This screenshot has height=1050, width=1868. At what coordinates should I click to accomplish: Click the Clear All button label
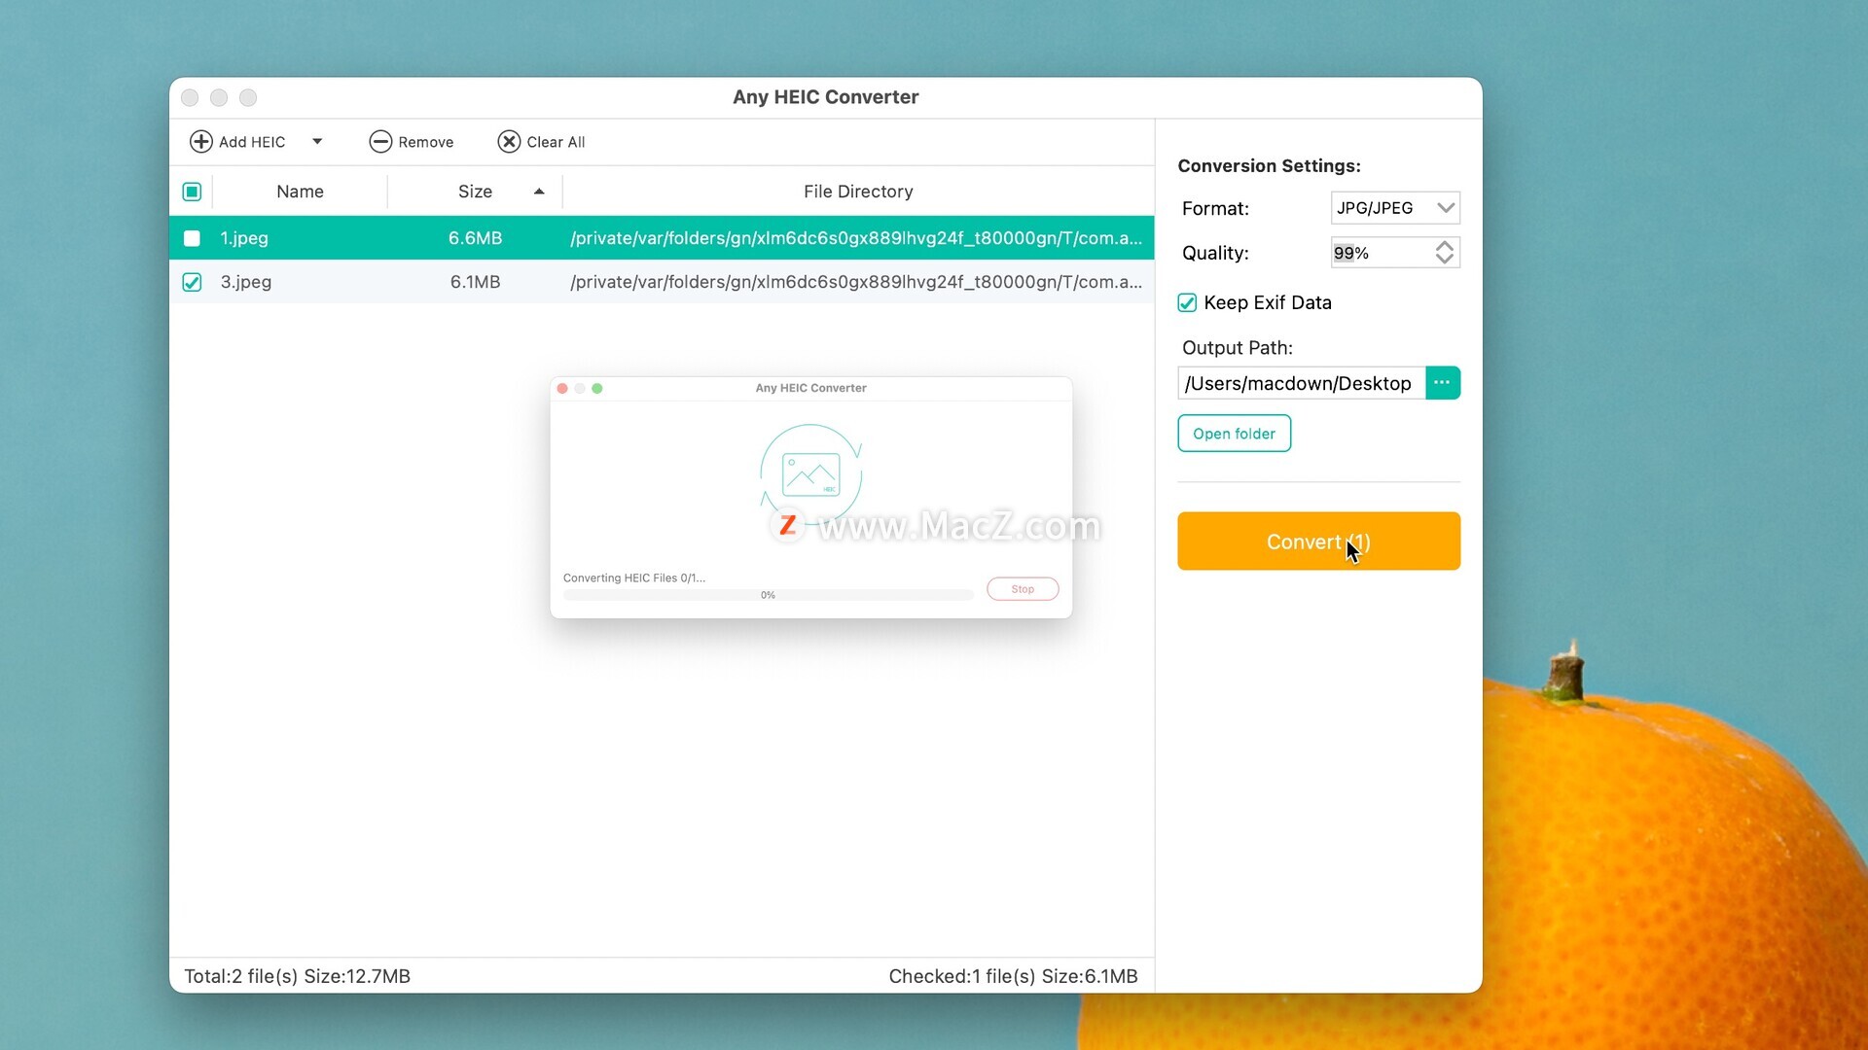pos(556,142)
